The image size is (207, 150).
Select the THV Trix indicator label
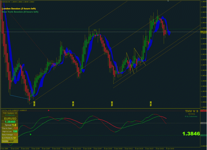[x=14, y=110]
